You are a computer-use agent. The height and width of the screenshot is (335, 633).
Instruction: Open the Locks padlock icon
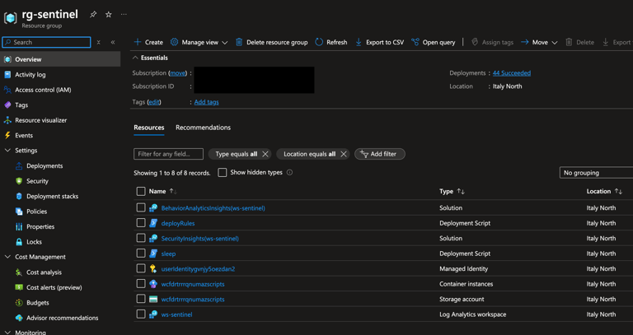tap(19, 242)
